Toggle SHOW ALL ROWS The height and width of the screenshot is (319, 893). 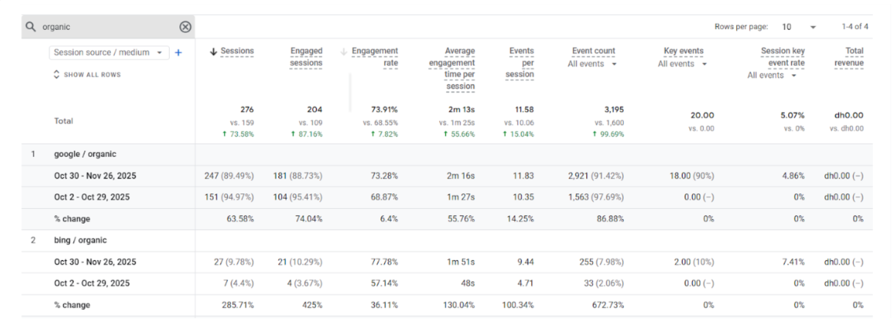pyautogui.click(x=87, y=75)
